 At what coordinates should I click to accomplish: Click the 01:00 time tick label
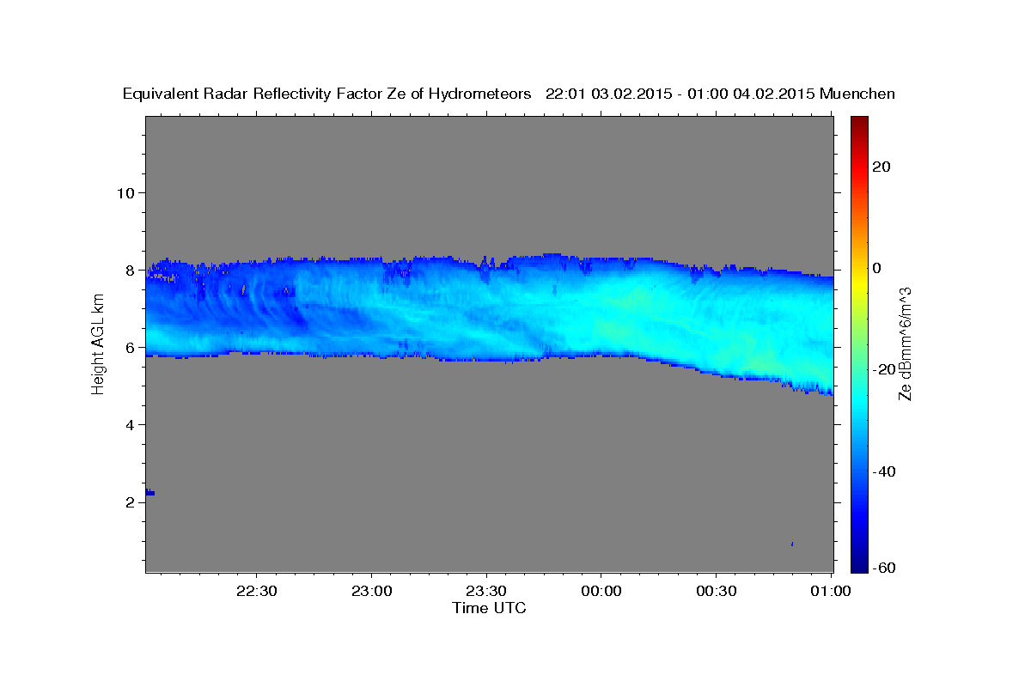pos(831,591)
